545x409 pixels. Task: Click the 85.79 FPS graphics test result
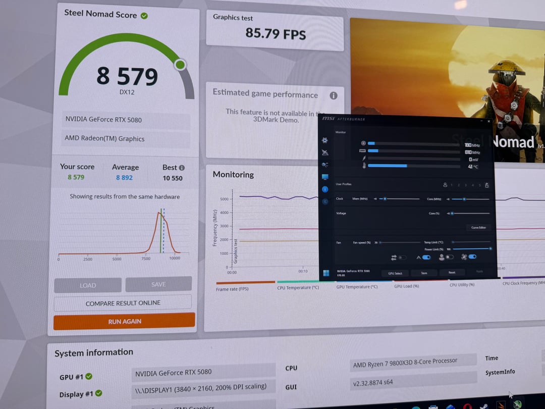point(276,33)
